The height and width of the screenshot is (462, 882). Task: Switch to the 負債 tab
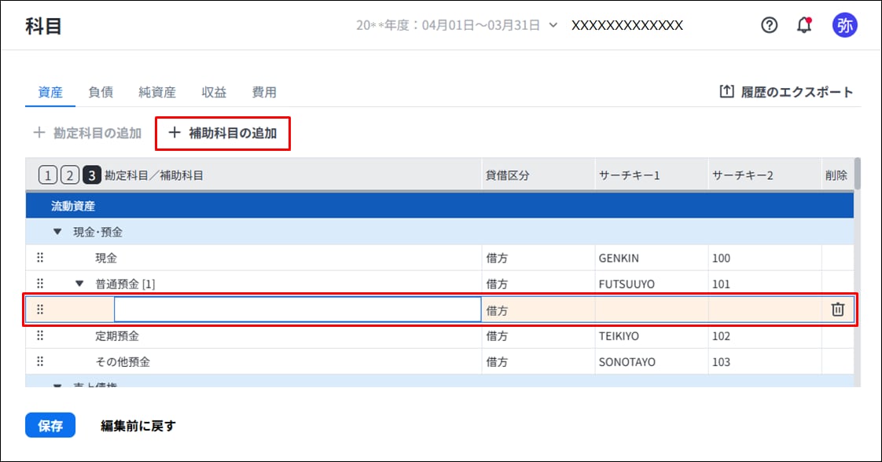[x=101, y=92]
